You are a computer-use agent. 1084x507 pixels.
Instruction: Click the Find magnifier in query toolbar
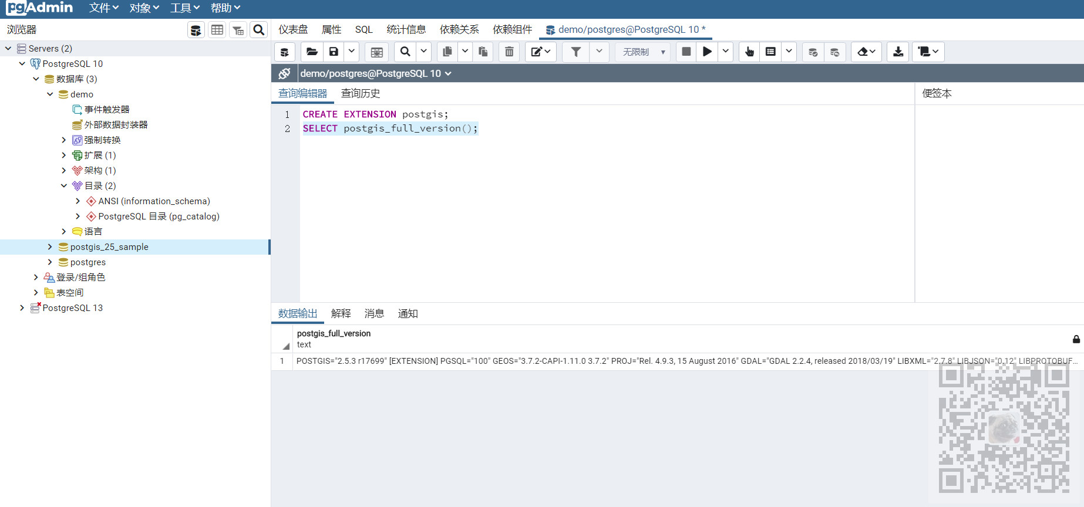point(405,52)
